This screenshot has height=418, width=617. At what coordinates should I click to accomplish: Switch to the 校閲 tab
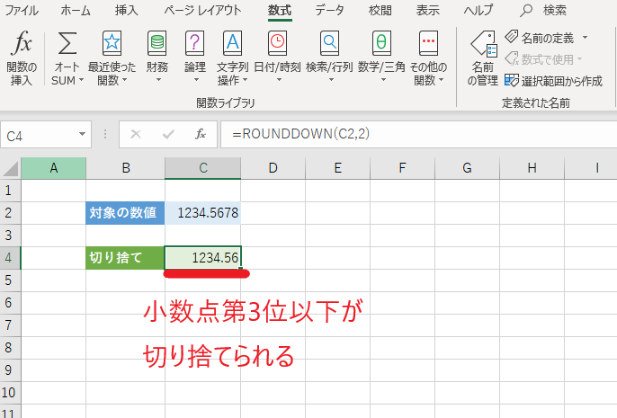pos(380,11)
